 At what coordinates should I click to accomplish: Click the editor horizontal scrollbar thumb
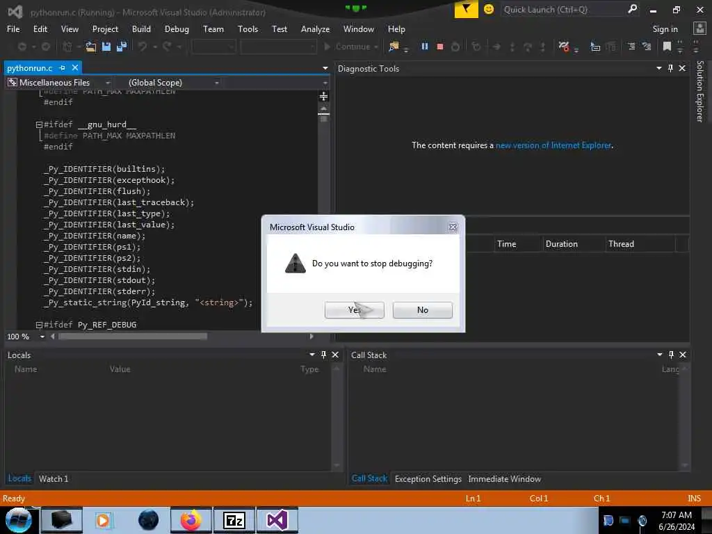133,337
